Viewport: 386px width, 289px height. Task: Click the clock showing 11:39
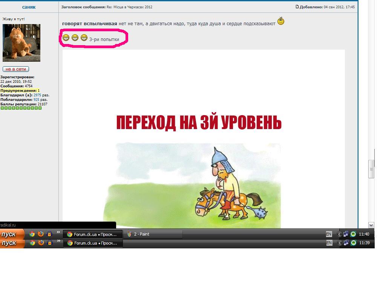[x=365, y=243]
